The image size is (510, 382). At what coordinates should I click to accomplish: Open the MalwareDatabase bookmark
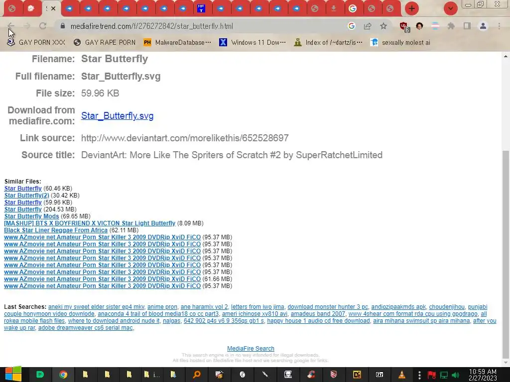point(177,42)
